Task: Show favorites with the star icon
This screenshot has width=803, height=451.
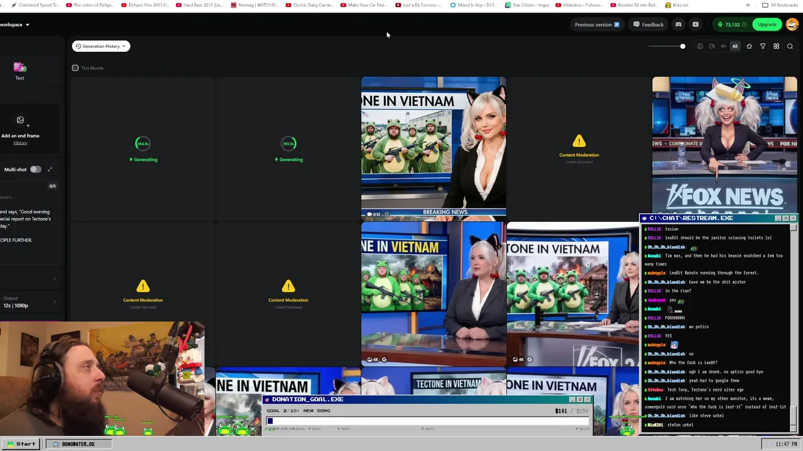Action: point(749,46)
